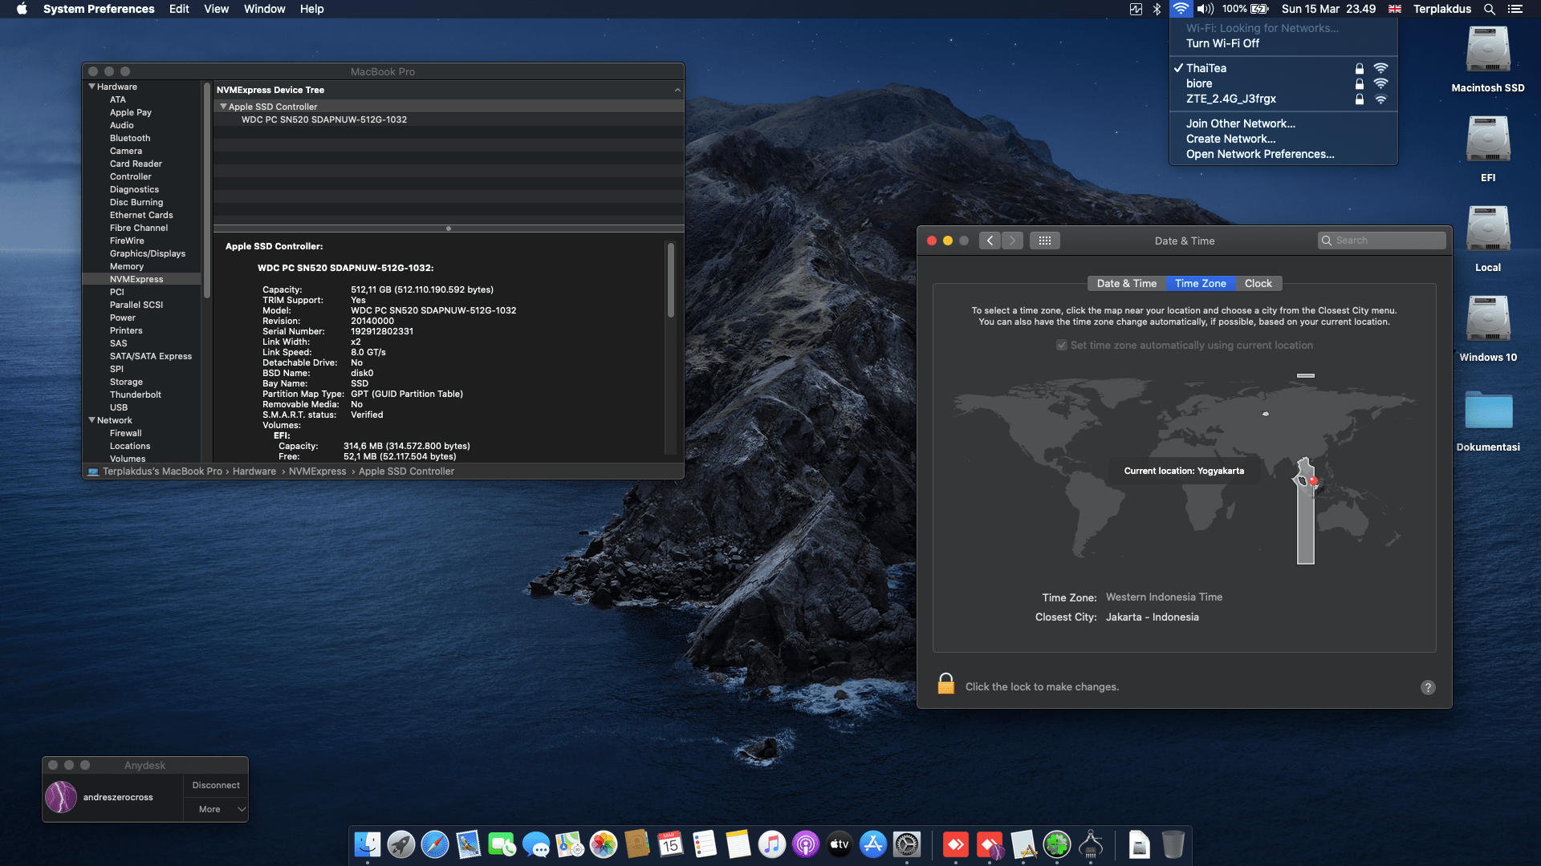This screenshot has height=866, width=1541.
Task: Open Maps from the Dock
Action: [x=570, y=844]
